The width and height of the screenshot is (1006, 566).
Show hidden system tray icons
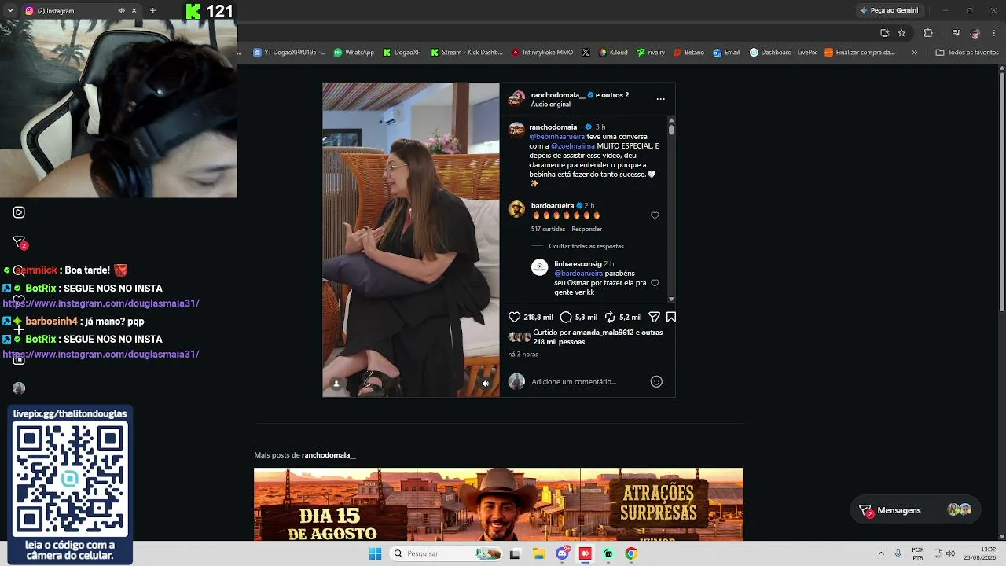(x=881, y=553)
